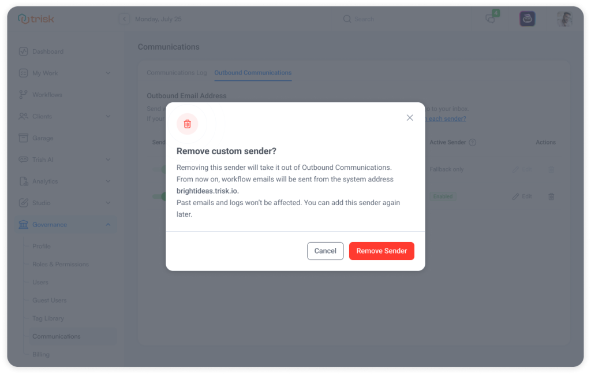Click the pencil Edit icon in Enabled row

(515, 196)
